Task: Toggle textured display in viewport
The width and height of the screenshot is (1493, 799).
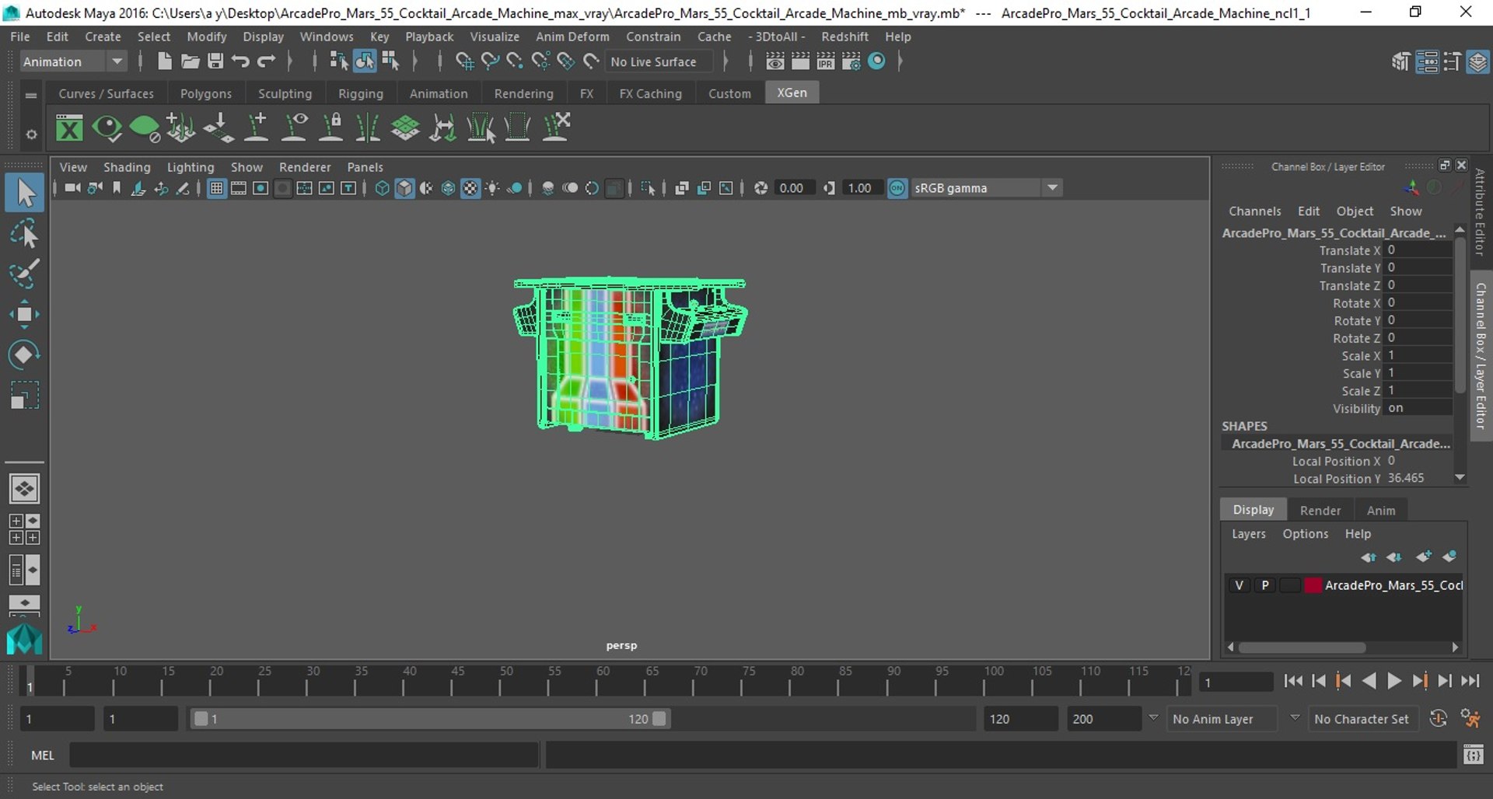Action: tap(470, 188)
